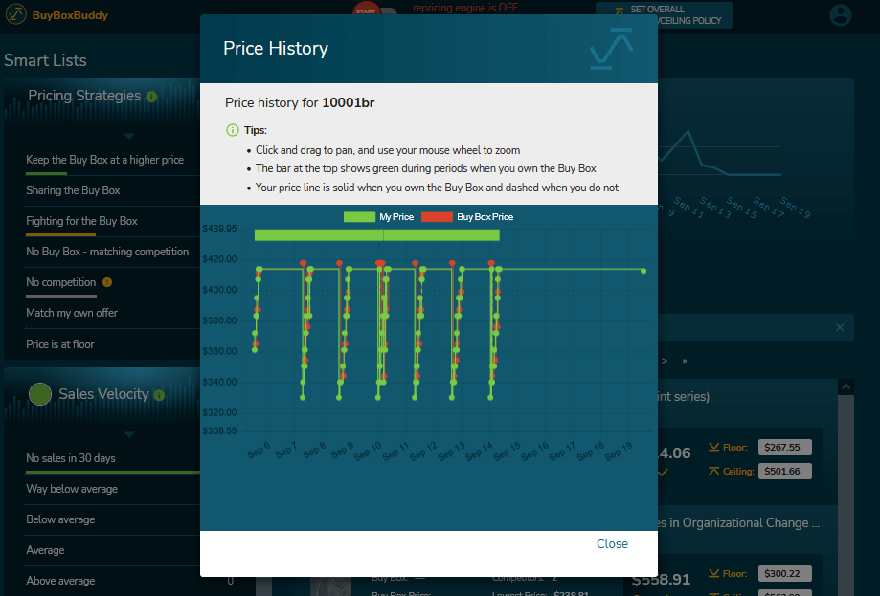Click the BuyBoxBuddy logo icon
The height and width of the screenshot is (596, 880).
(x=15, y=14)
